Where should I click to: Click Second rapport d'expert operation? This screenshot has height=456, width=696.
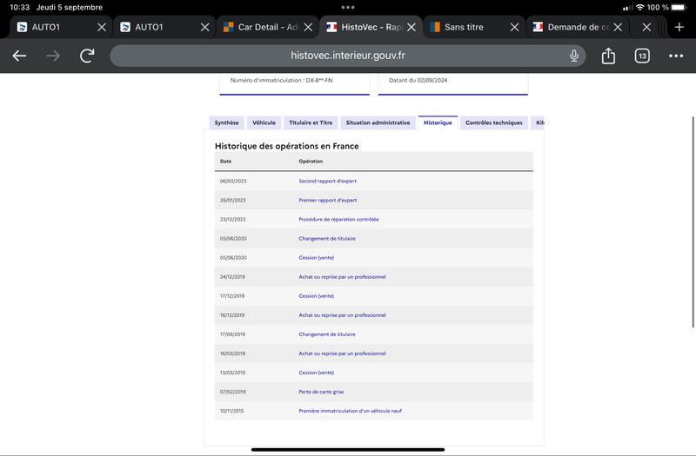327,181
